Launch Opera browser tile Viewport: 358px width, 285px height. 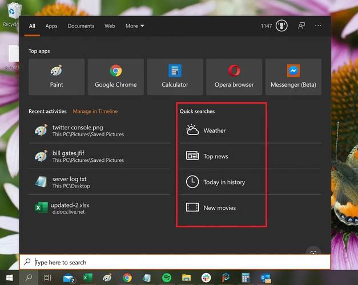(x=234, y=76)
